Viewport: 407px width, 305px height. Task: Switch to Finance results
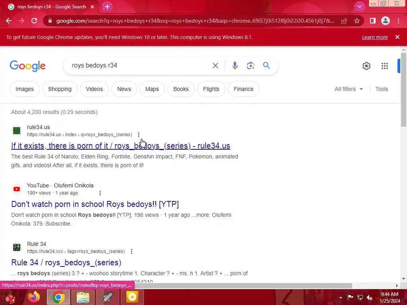[244, 89]
